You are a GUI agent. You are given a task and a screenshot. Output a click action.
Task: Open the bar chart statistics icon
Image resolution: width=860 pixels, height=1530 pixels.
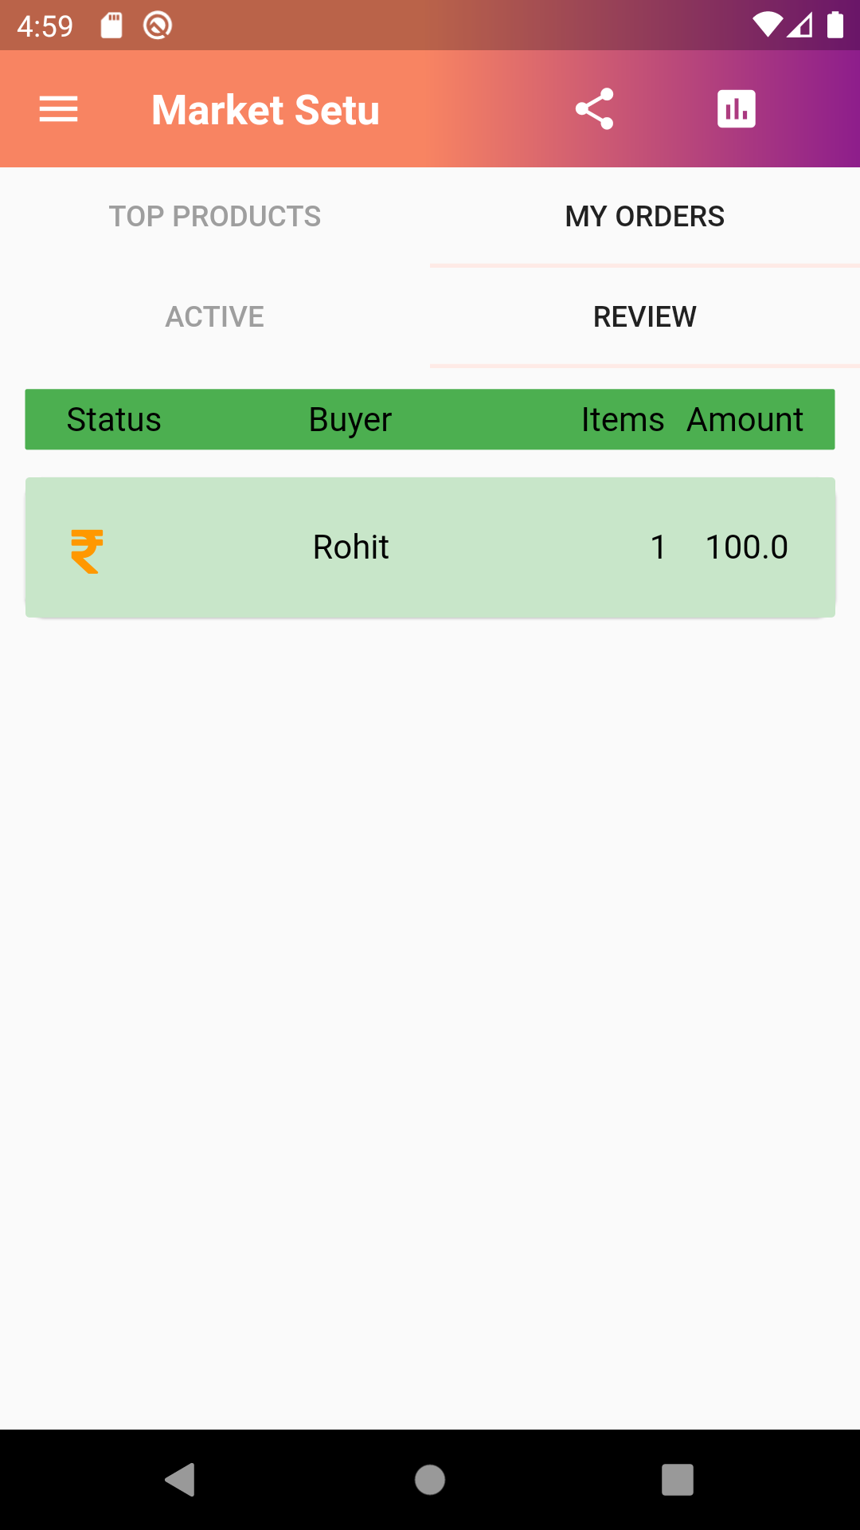click(737, 109)
